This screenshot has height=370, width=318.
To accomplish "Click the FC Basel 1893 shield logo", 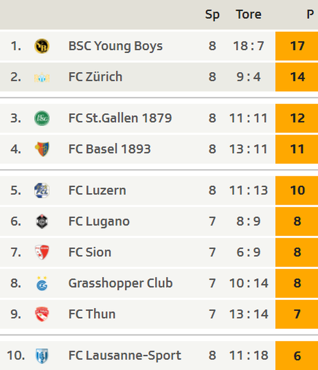I will click(x=42, y=149).
